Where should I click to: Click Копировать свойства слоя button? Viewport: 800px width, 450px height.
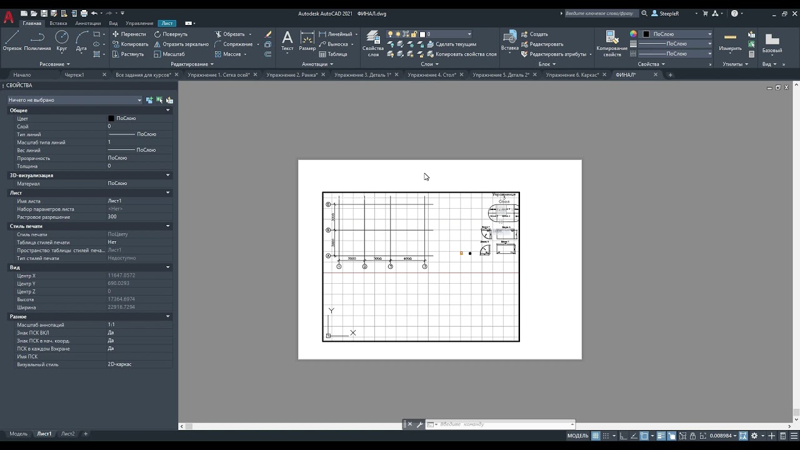461,54
